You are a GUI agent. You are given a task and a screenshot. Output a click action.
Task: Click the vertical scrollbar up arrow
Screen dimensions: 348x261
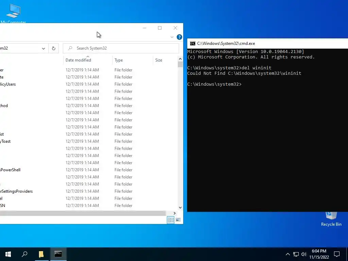coord(180,59)
